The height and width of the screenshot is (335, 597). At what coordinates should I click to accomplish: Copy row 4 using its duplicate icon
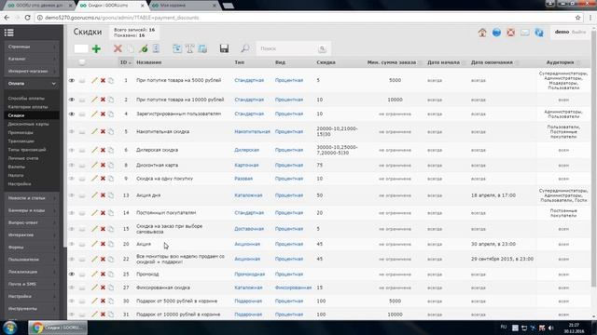pos(111,114)
